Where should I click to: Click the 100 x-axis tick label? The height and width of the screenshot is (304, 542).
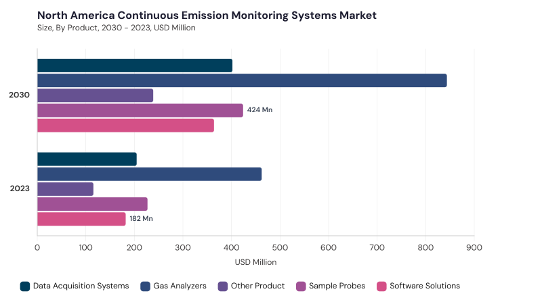click(86, 247)
